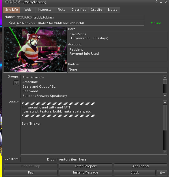Viewport: 169px width, 177px height.
Task: Close the teddy.tobias profile window
Action: (166, 2)
